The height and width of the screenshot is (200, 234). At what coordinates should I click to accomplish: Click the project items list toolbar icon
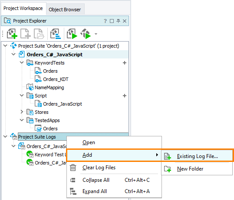[x=56, y=34]
